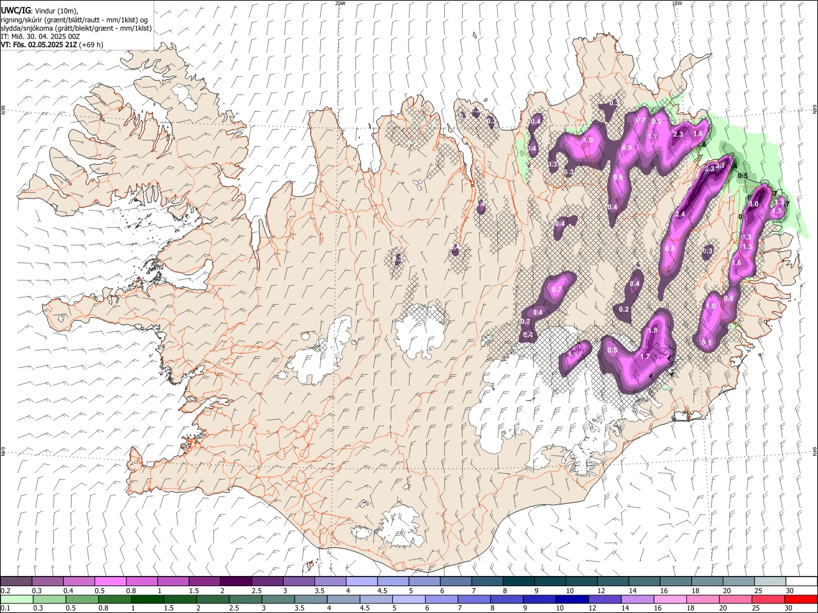Image resolution: width=818 pixels, height=613 pixels.
Task: Click the 3.0 precipitation value near the east coast
Action: tap(753, 204)
